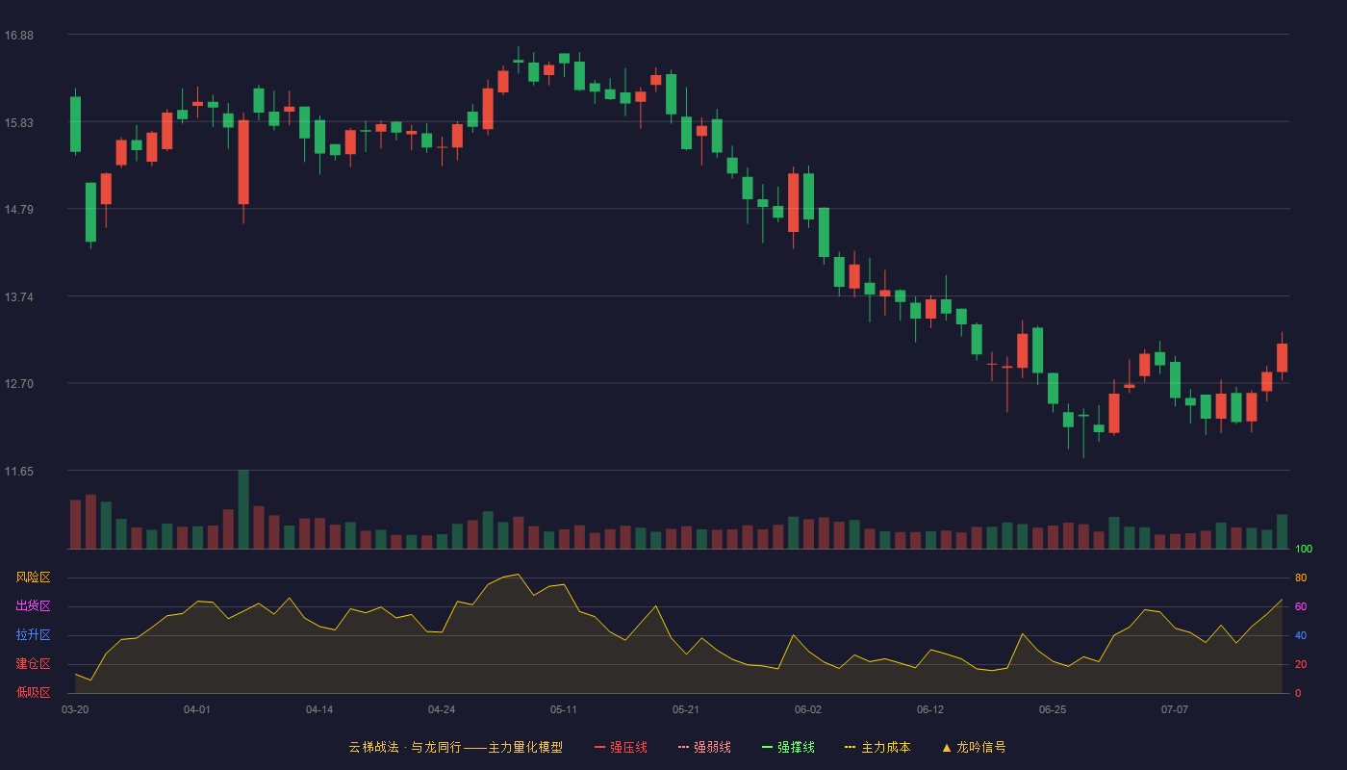The image size is (1347, 770).
Task: Click the 04-14 date axis label
Action: [x=319, y=709]
